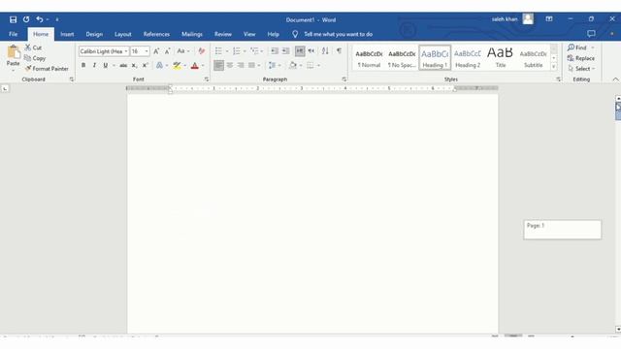Clear all formatting with the eraser icon
Screen dimensions: 621x349
click(x=201, y=51)
